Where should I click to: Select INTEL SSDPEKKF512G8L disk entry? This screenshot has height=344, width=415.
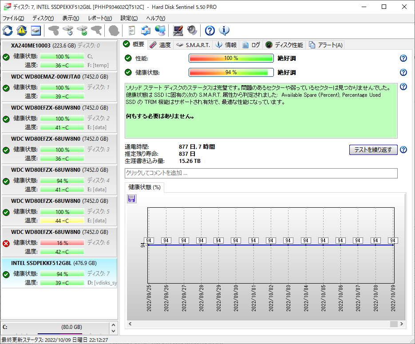pos(59,273)
